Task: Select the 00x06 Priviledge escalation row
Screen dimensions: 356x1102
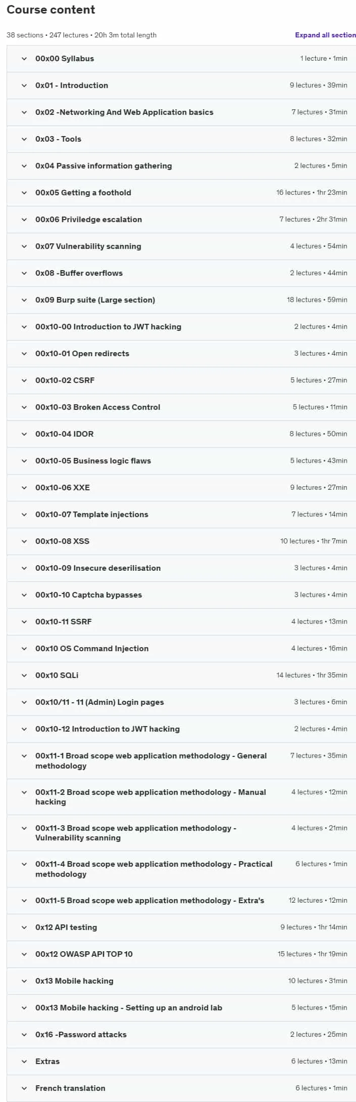Action: (181, 220)
